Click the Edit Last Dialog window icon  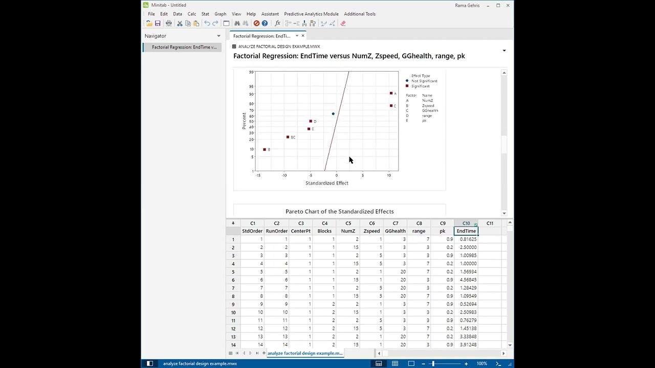[x=226, y=24]
